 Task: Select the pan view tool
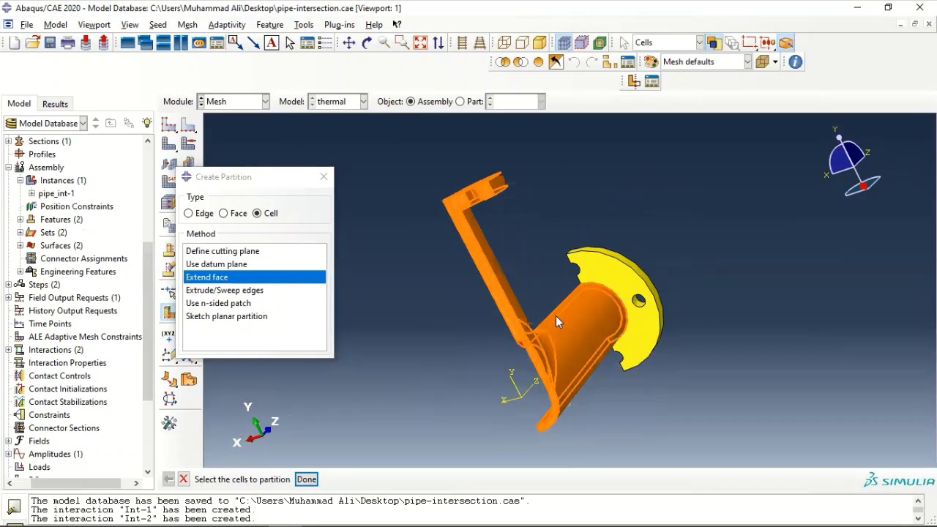tap(349, 42)
